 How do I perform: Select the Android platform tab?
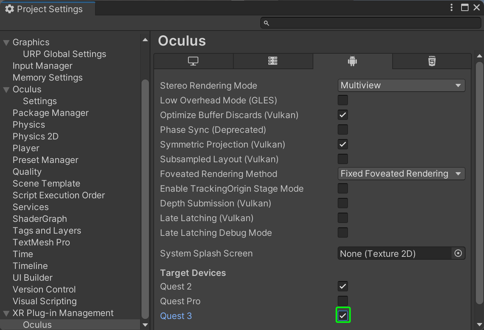pos(352,61)
